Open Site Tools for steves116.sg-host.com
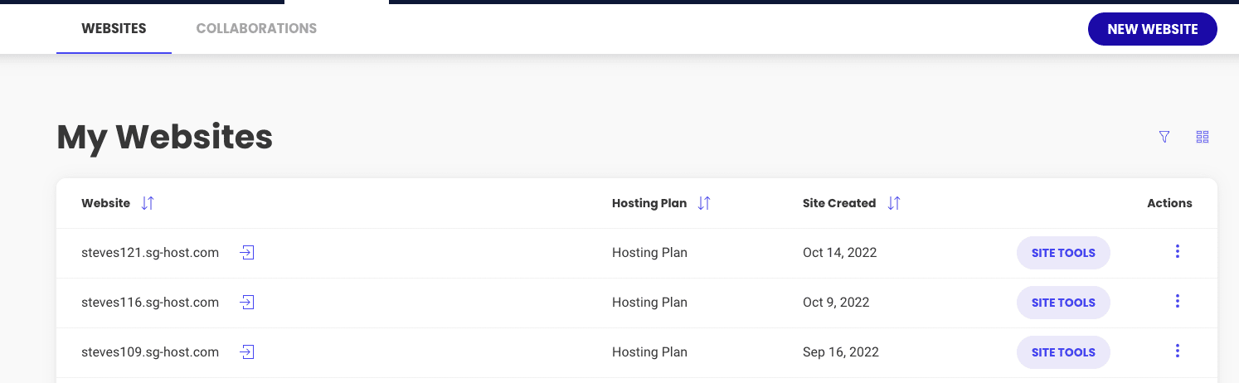Viewport: 1239px width, 383px height. [1063, 303]
